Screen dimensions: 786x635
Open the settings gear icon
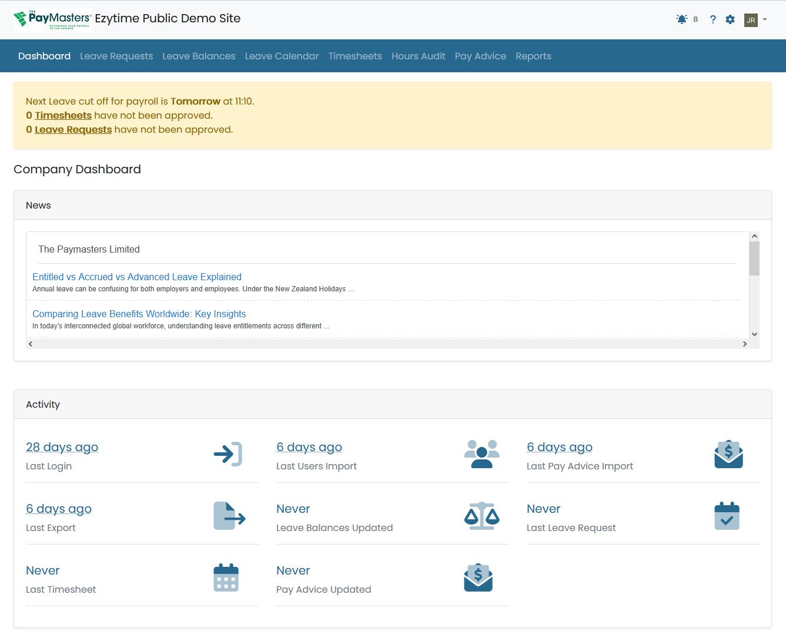730,19
